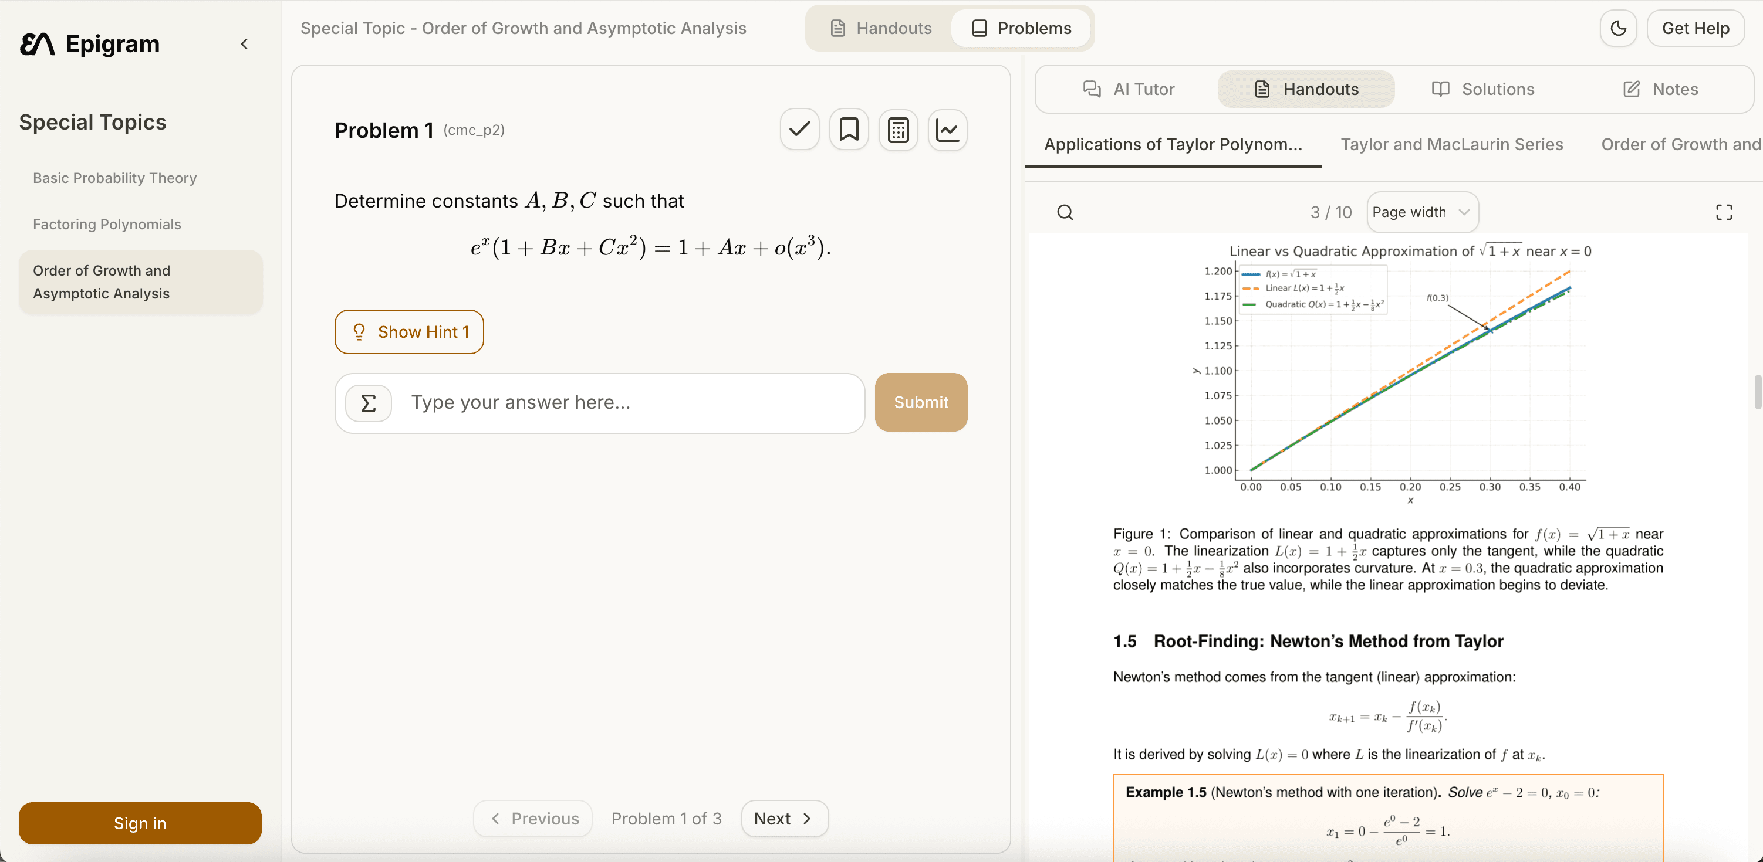
Task: Select Problems in top view toggle
Action: pyautogui.click(x=1021, y=28)
